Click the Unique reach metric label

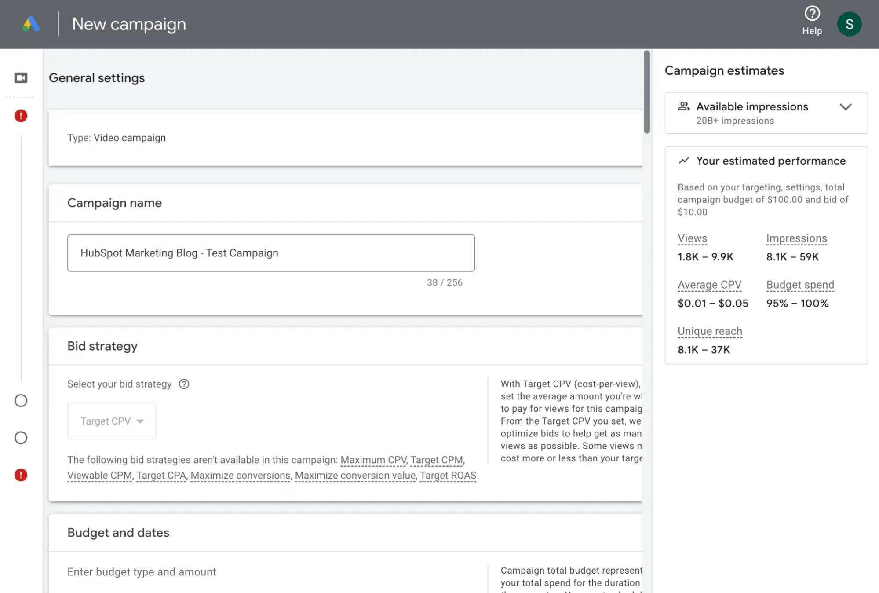(709, 331)
